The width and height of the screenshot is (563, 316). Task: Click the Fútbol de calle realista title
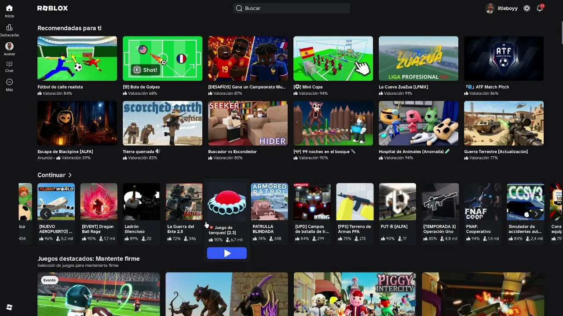click(x=60, y=87)
